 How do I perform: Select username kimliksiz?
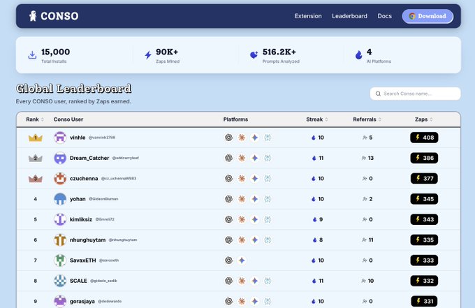[81, 219]
